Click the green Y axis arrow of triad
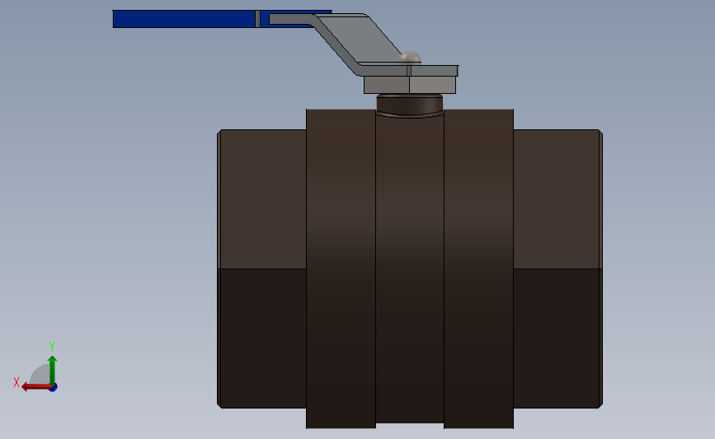This screenshot has height=439, width=715. 53,370
